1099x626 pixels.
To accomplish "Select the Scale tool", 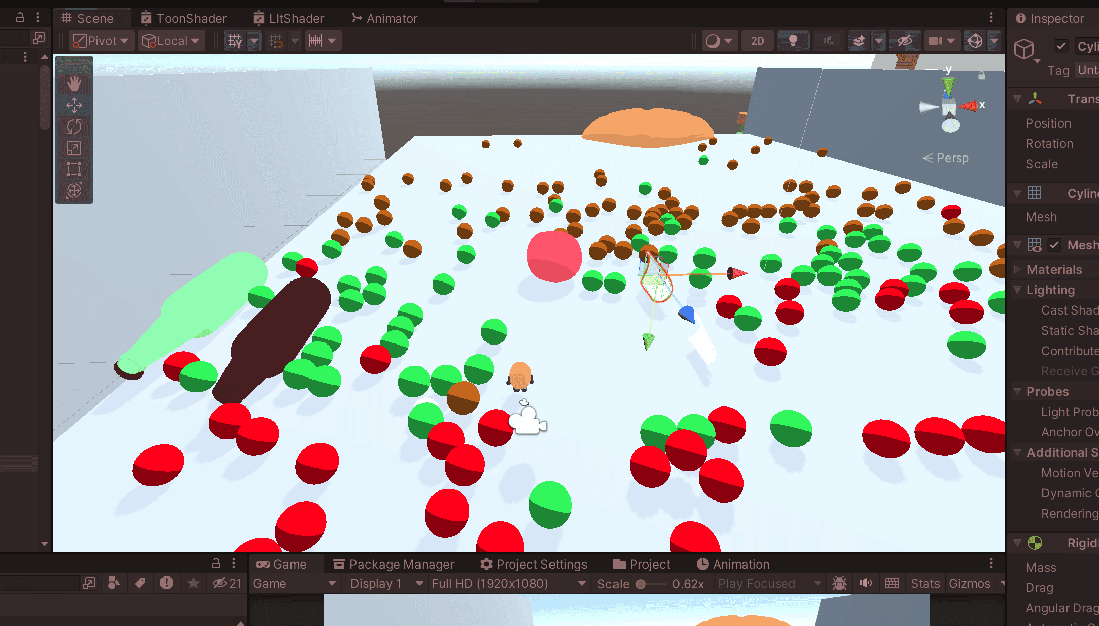I will [74, 148].
